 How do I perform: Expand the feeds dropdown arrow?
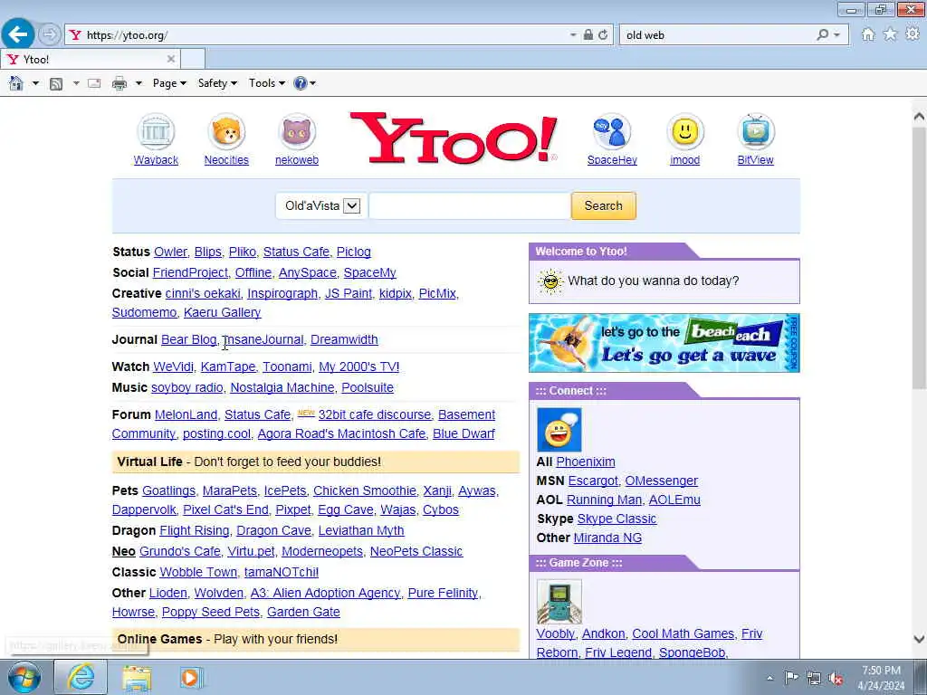coord(76,83)
